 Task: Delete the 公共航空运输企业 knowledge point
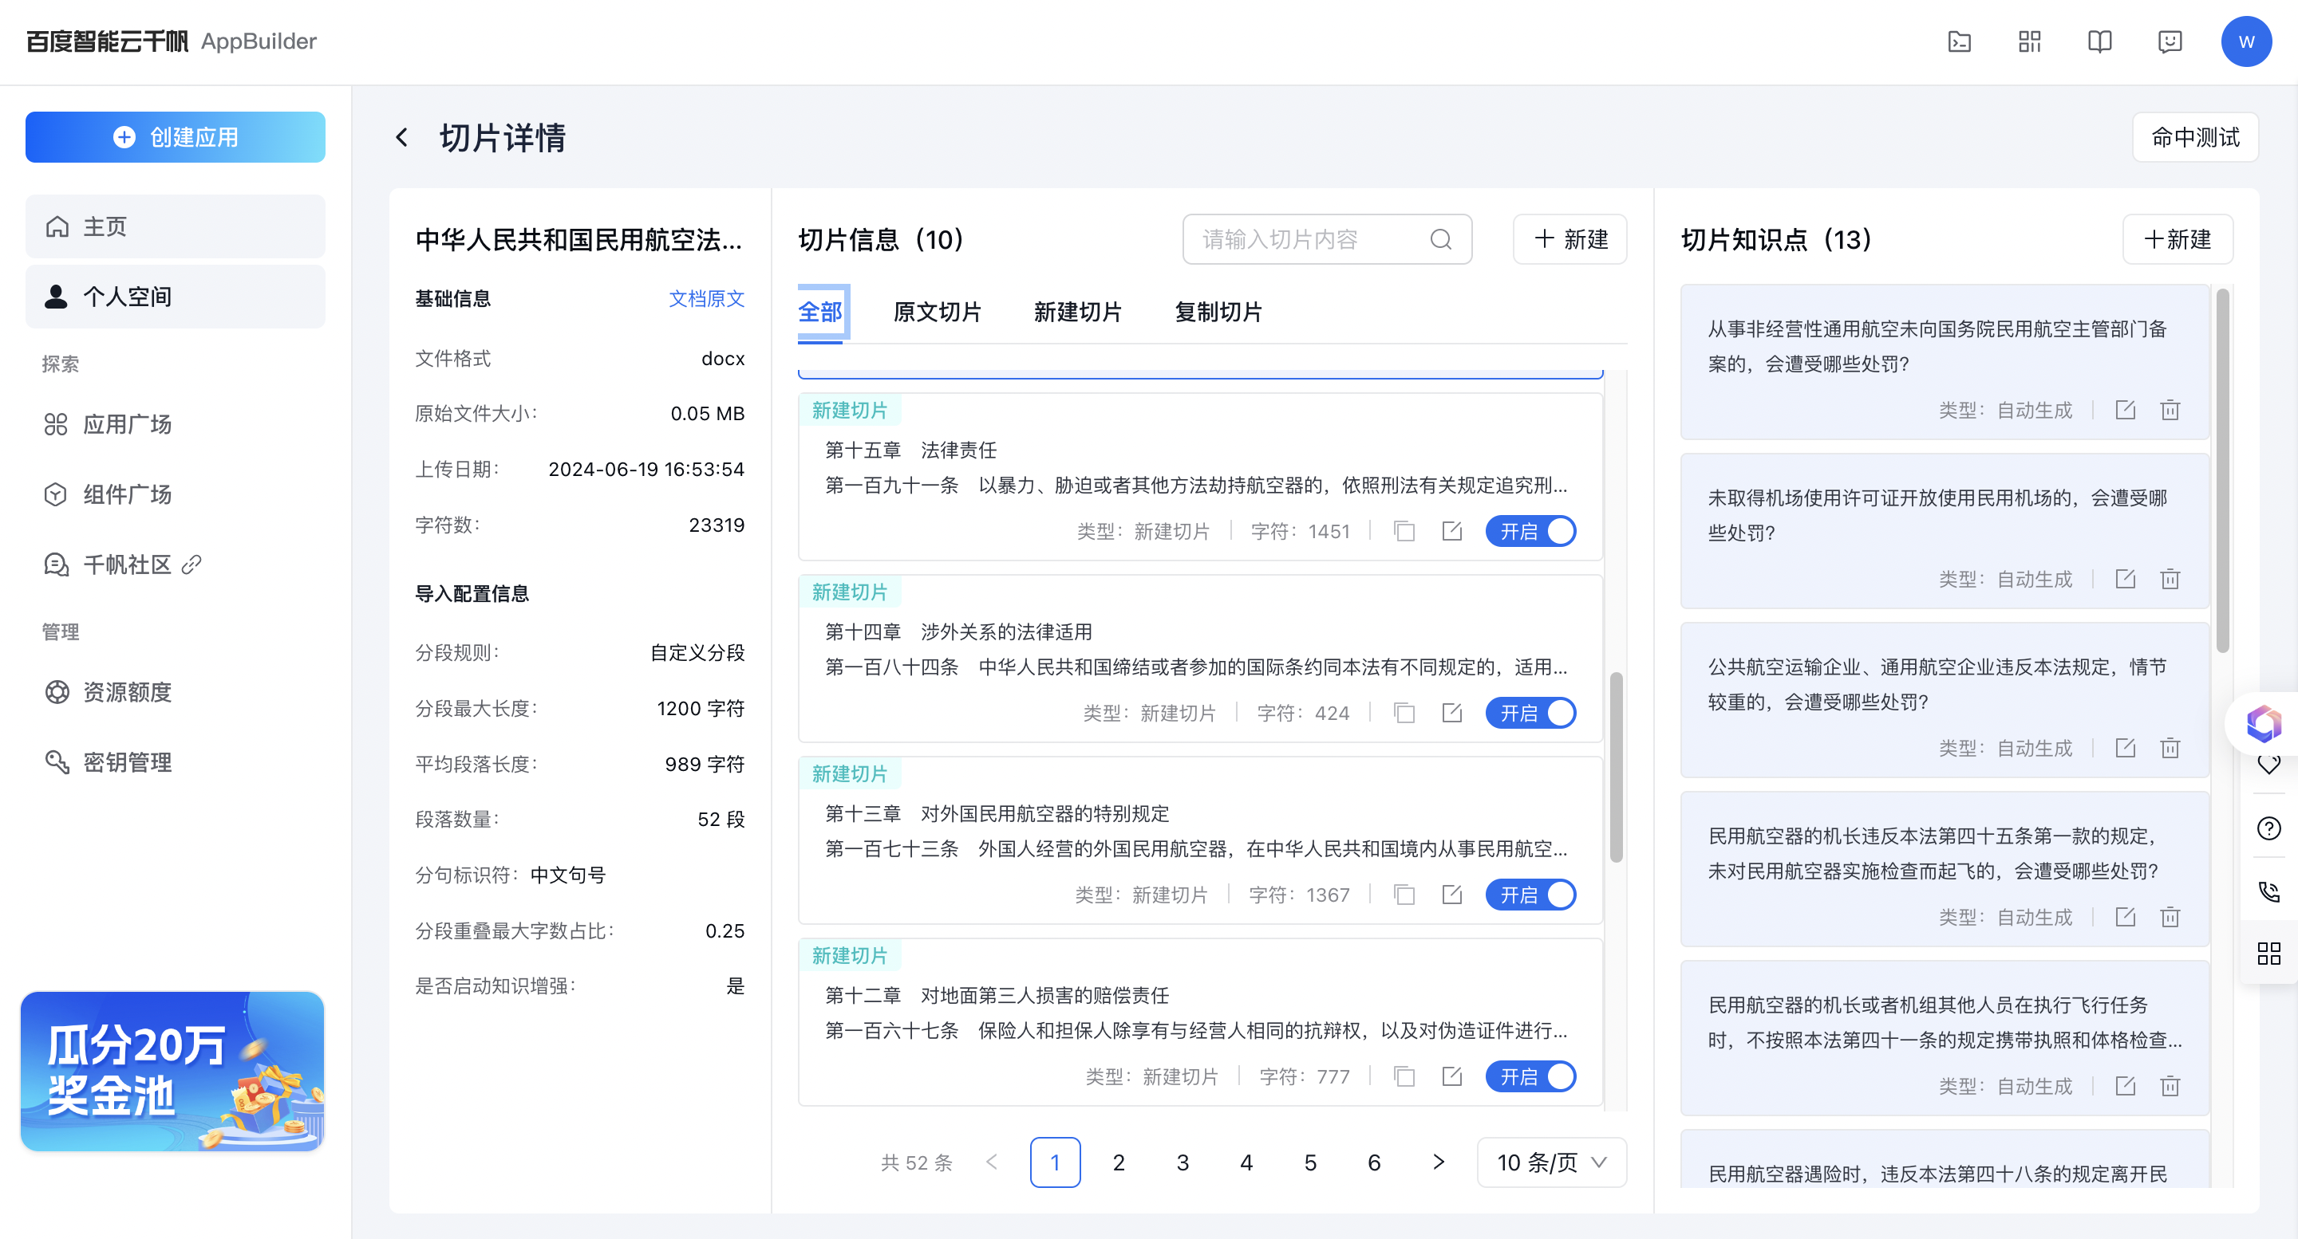2170,748
